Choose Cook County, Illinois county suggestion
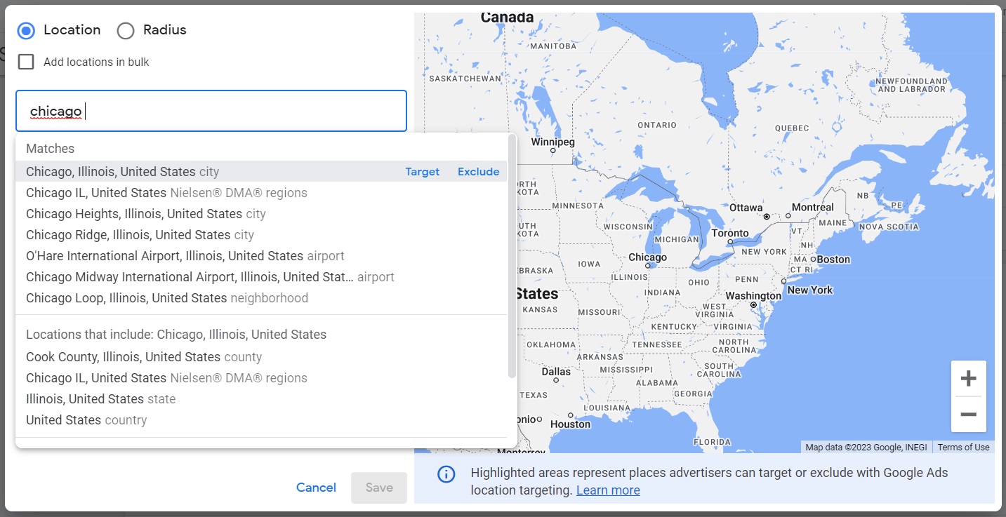The width and height of the screenshot is (1006, 517). [261, 357]
